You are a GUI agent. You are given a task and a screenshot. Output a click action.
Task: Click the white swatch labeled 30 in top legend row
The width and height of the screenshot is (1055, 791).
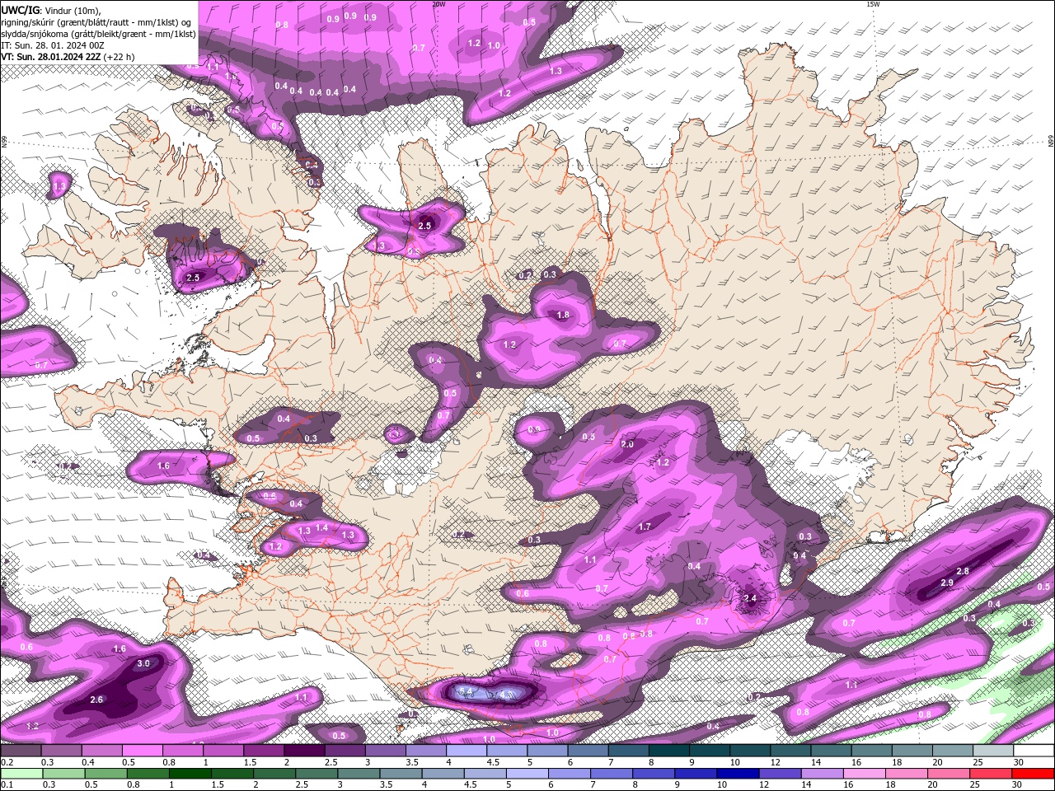tap(1034, 750)
